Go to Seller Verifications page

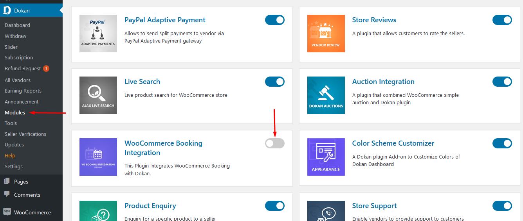tap(25, 134)
